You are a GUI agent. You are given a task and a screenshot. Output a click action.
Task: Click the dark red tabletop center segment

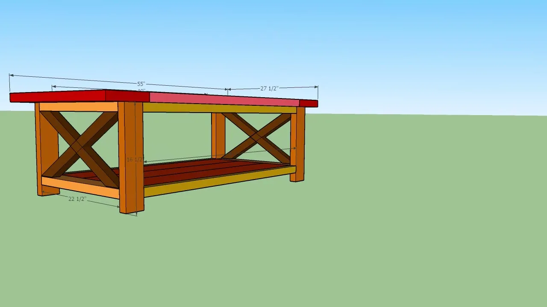pos(127,96)
